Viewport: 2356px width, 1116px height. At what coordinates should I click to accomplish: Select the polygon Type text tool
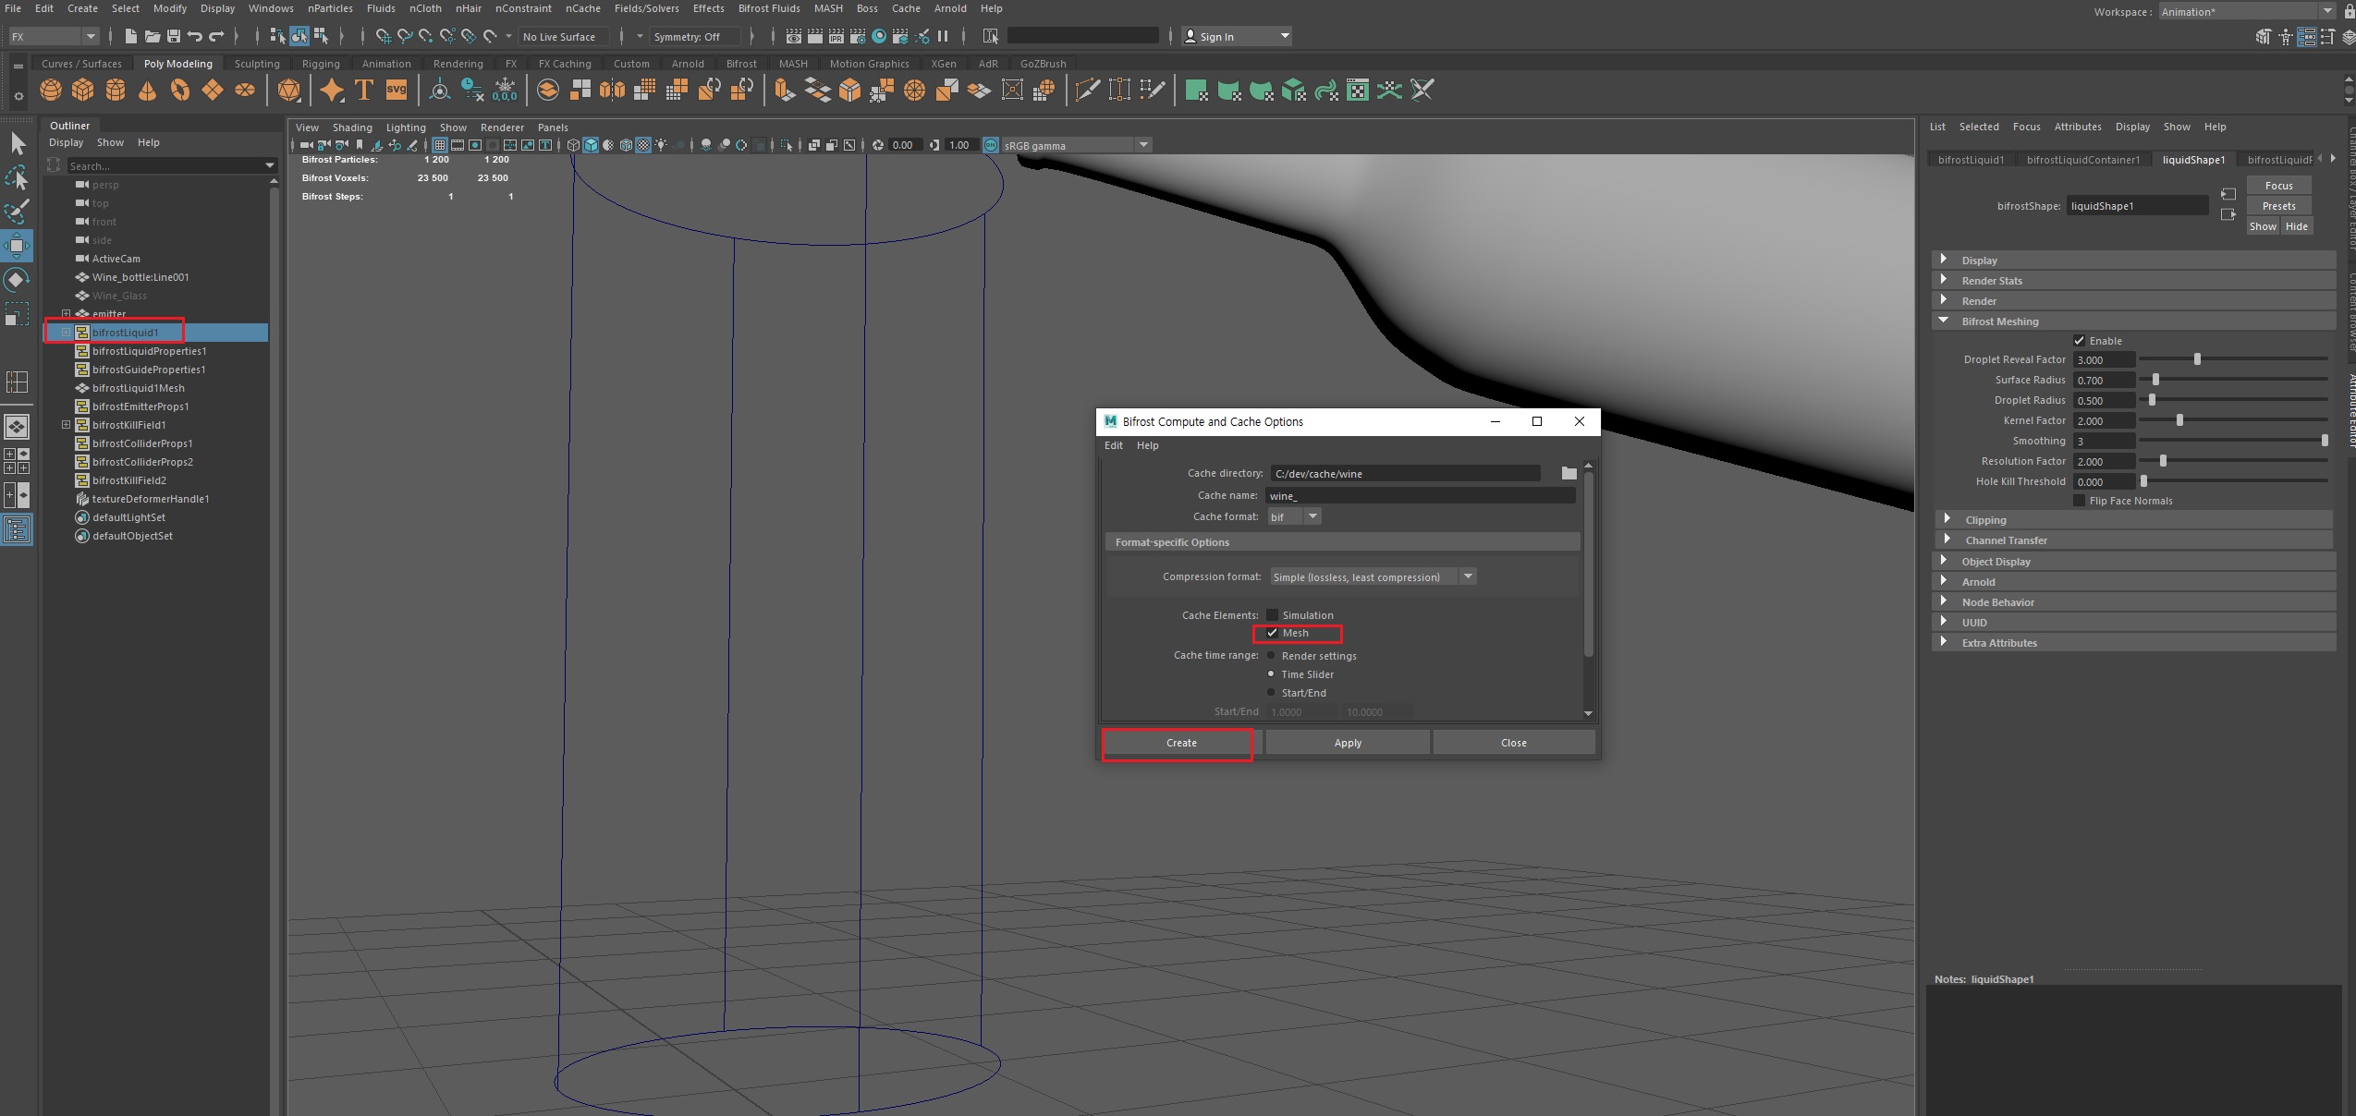pyautogui.click(x=364, y=91)
